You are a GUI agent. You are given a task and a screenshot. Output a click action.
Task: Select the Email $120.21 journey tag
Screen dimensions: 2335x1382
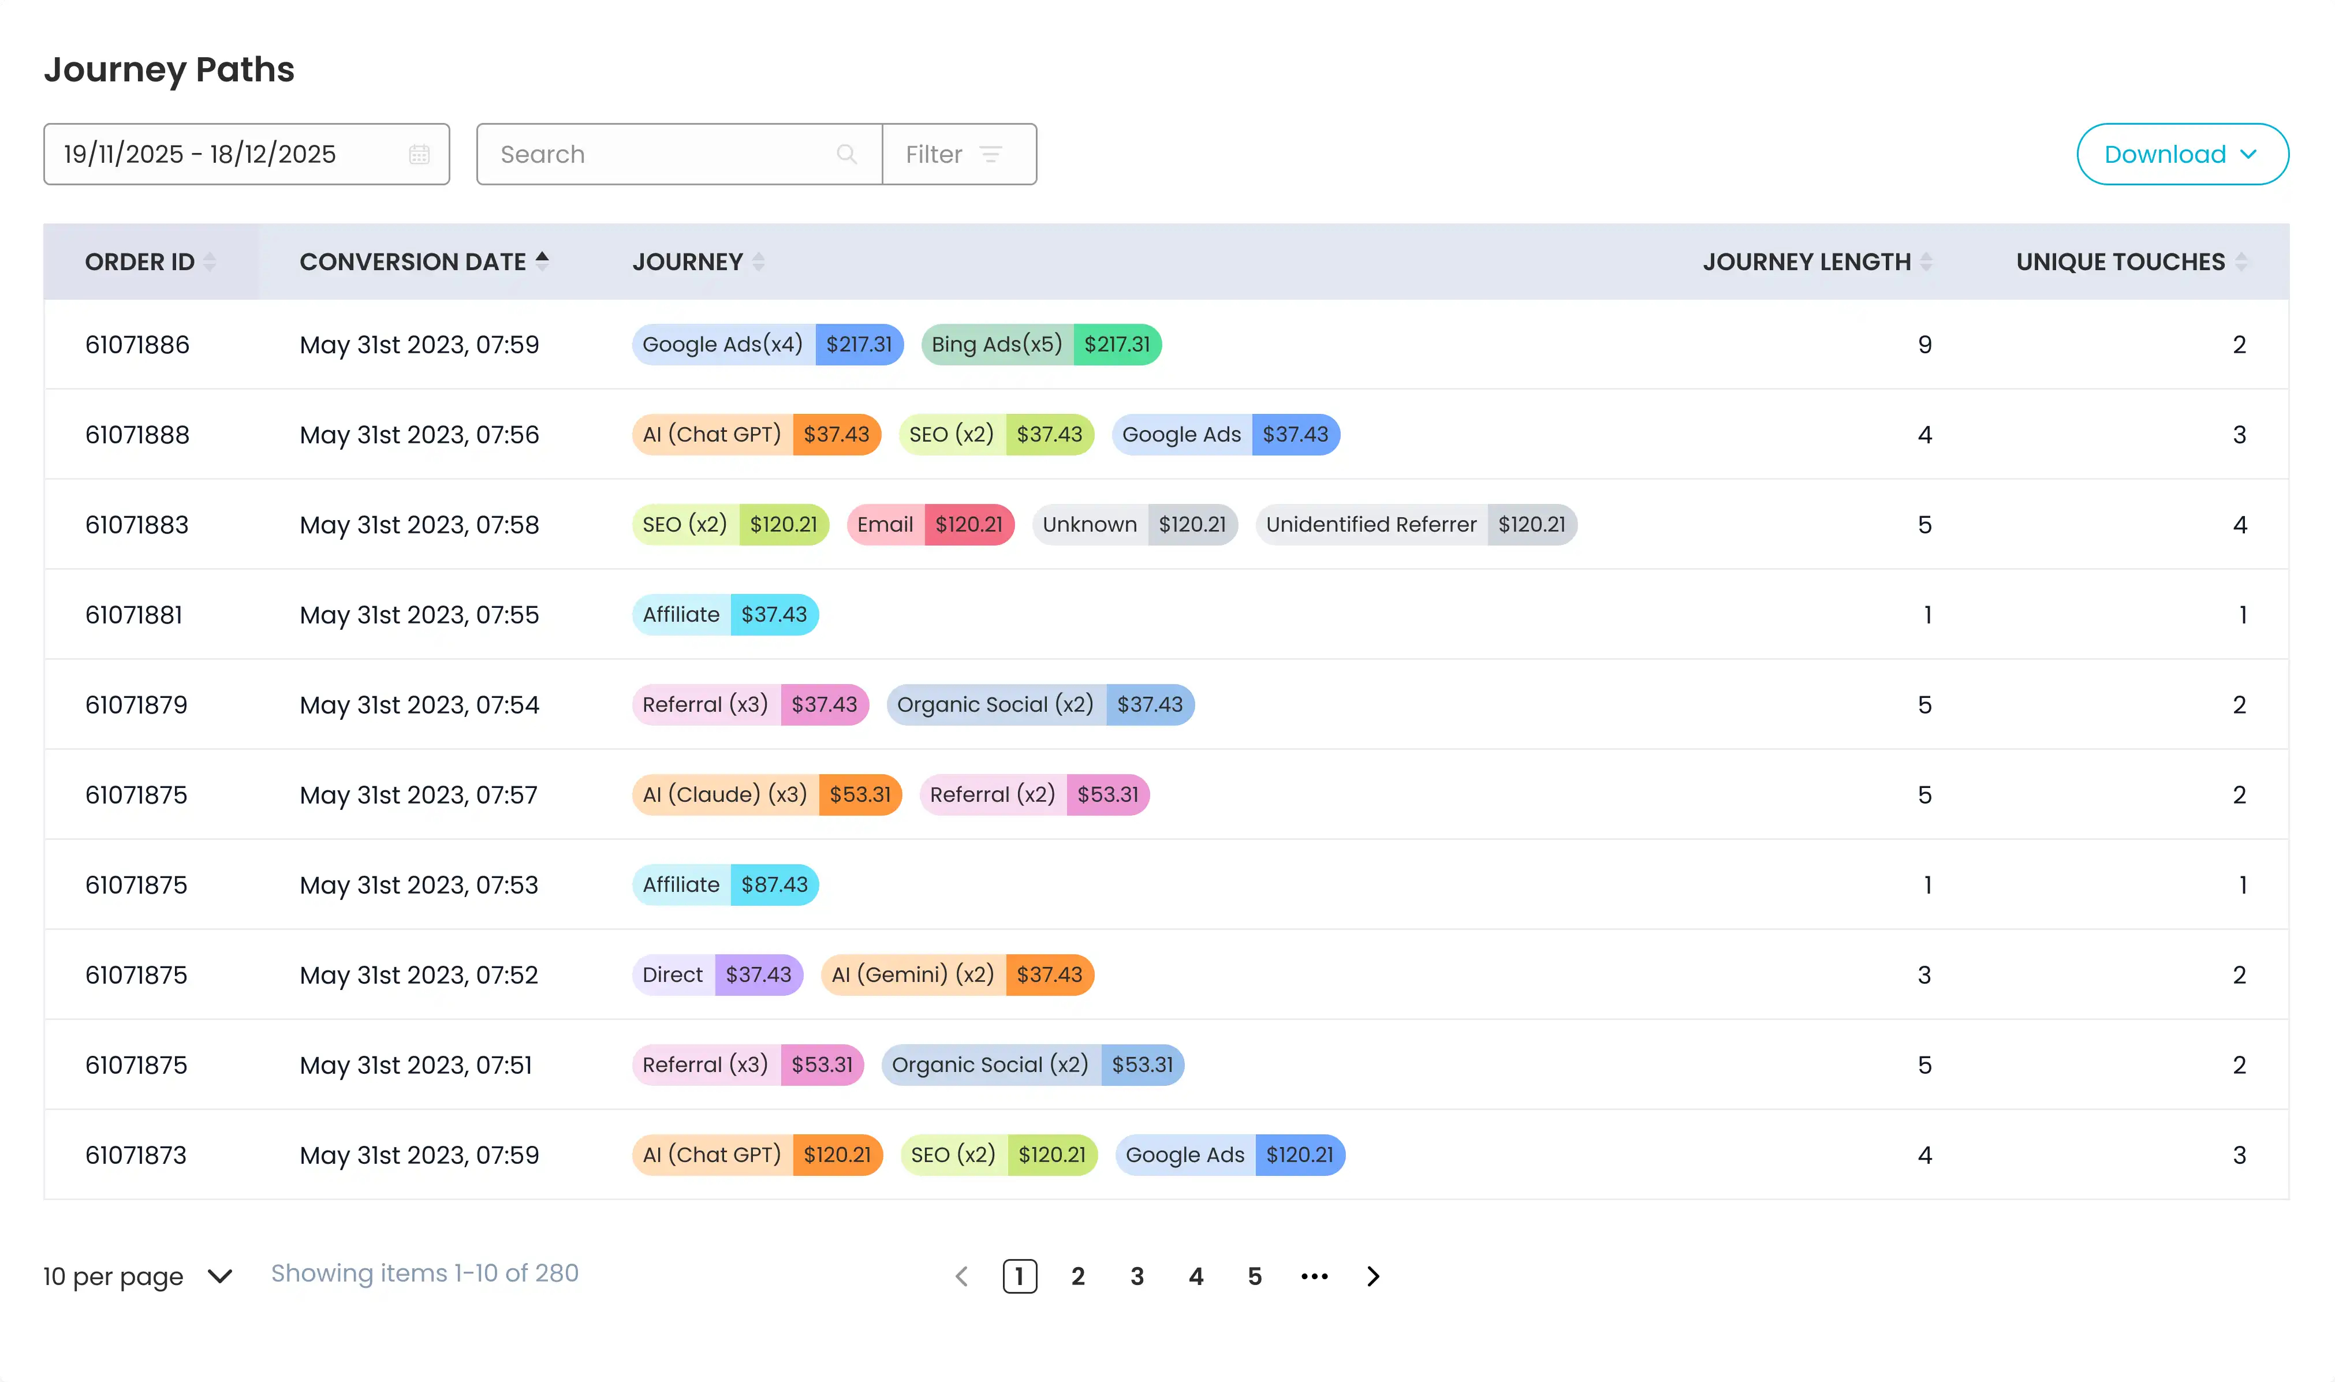tap(930, 525)
